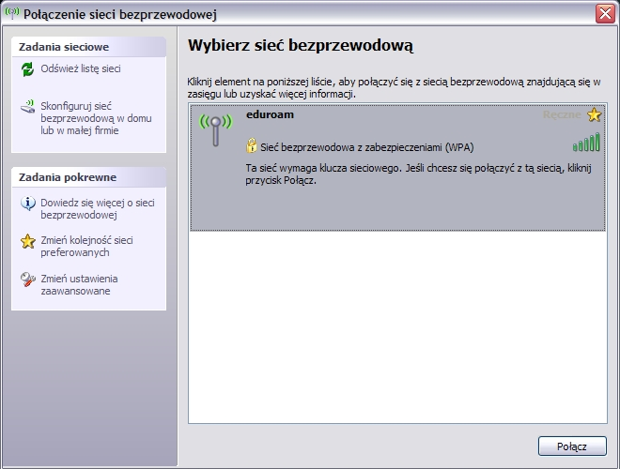The image size is (620, 469).
Task: Click the padlock security icon
Action: click(252, 145)
